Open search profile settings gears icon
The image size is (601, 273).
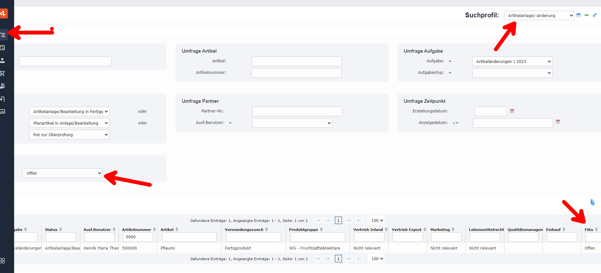(594, 15)
